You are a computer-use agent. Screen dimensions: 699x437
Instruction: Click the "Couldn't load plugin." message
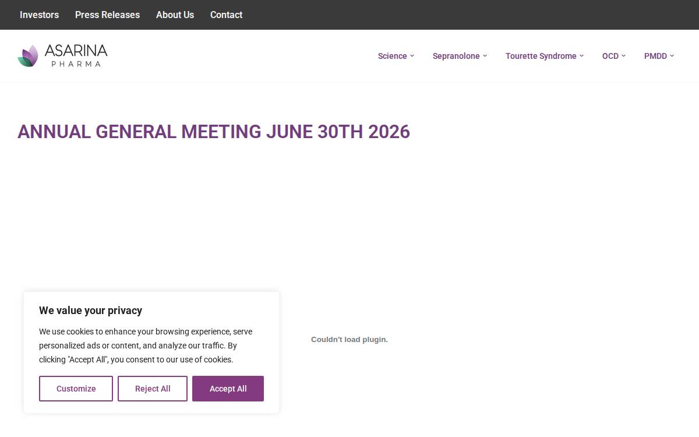349,340
